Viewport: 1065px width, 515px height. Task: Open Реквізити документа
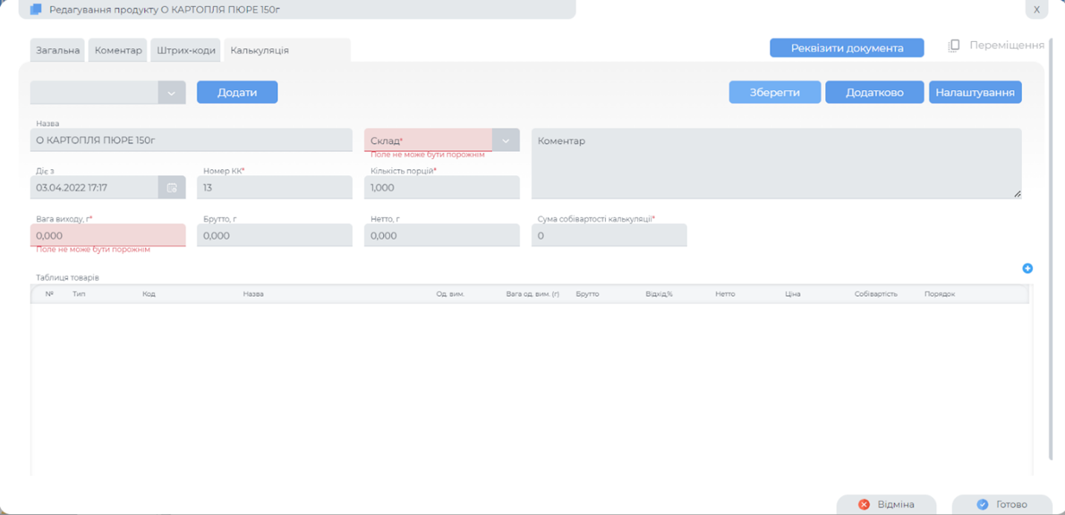pyautogui.click(x=847, y=48)
